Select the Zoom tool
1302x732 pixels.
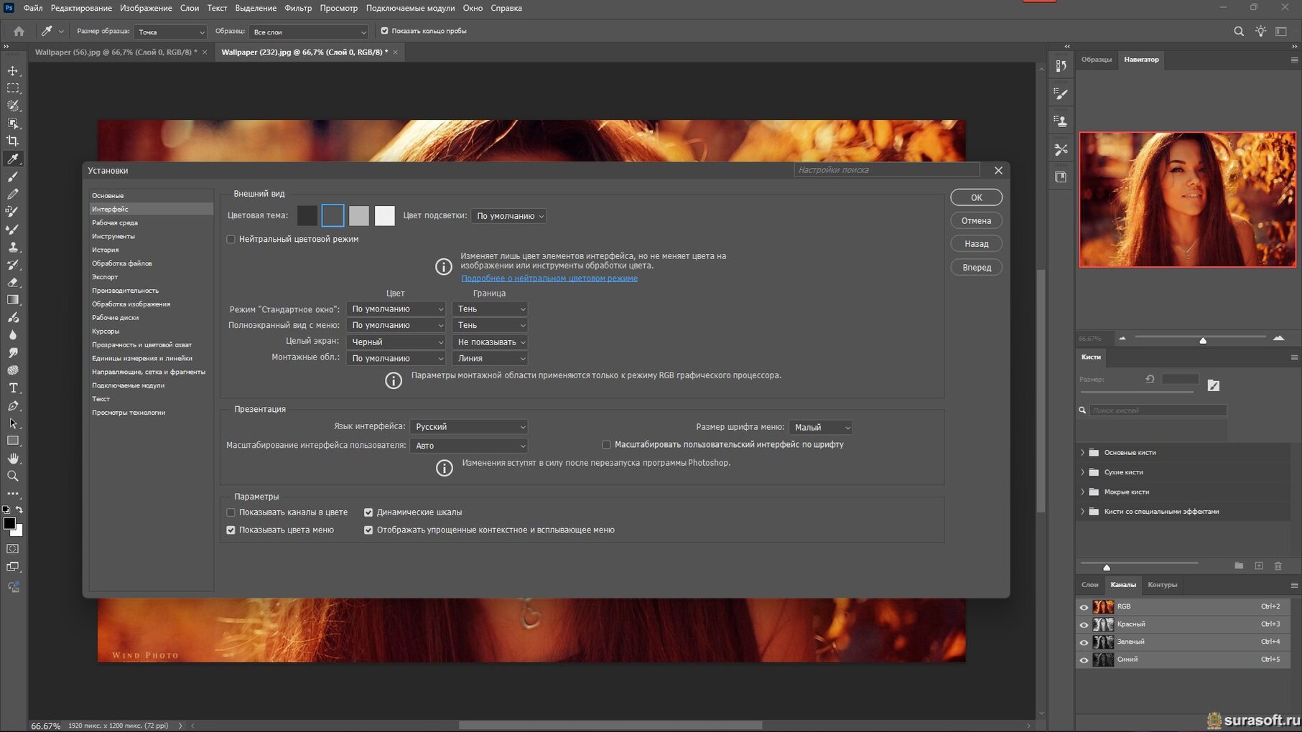[x=13, y=476]
